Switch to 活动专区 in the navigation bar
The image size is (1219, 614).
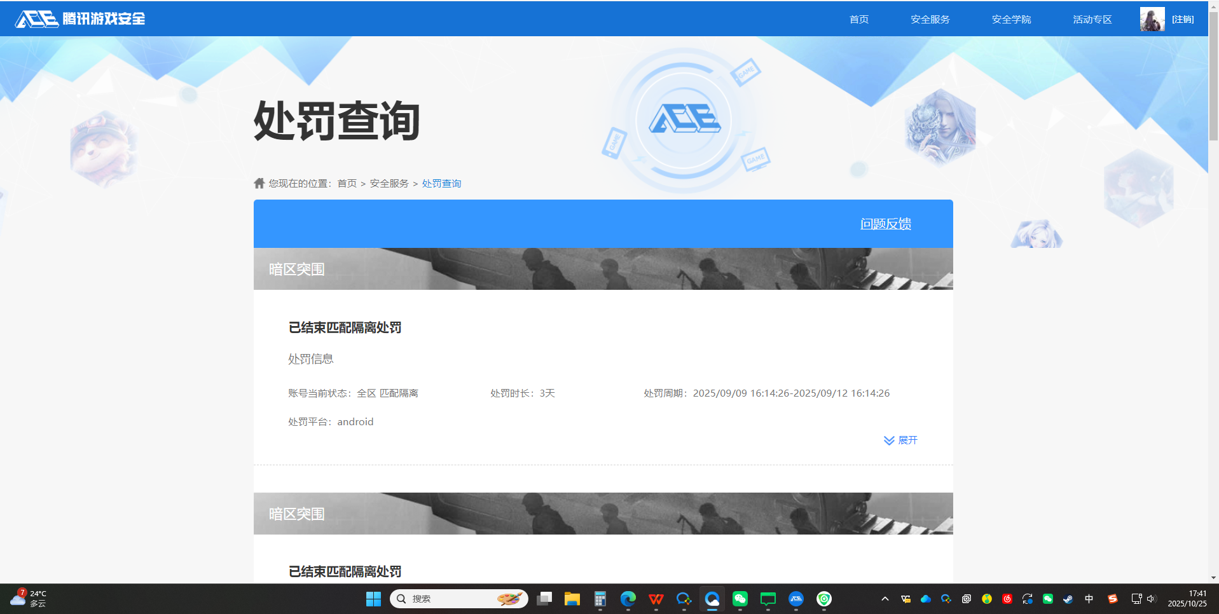coord(1091,18)
